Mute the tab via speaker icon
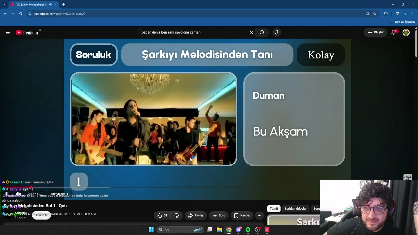The width and height of the screenshot is (418, 235). click(50, 4)
